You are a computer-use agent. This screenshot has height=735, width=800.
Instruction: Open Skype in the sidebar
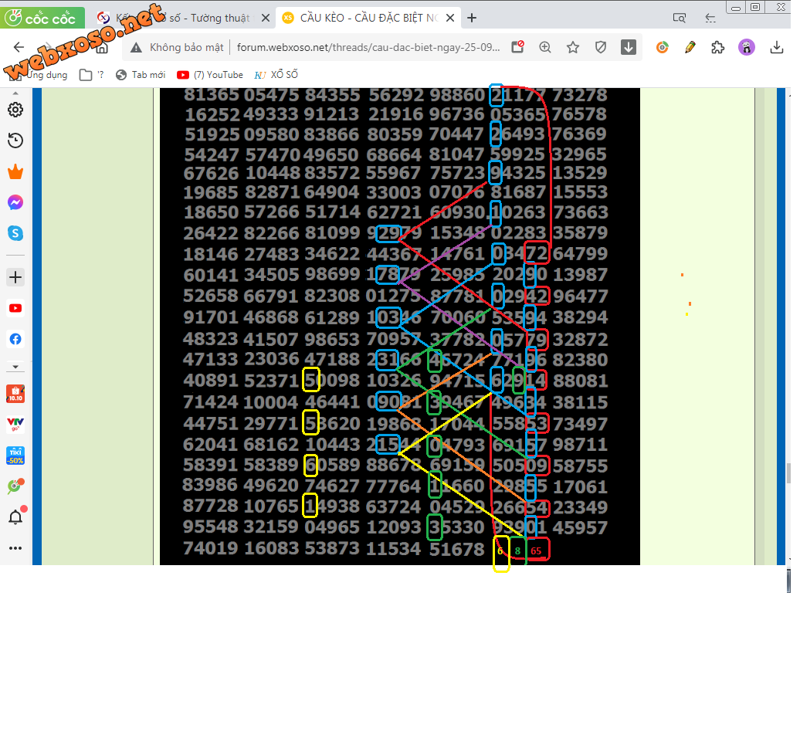(15, 233)
